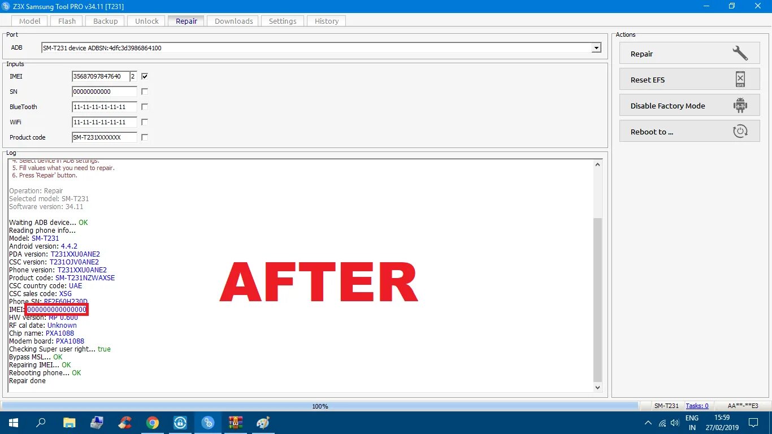
Task: Click 'Repair done' log line
Action: tap(27, 381)
